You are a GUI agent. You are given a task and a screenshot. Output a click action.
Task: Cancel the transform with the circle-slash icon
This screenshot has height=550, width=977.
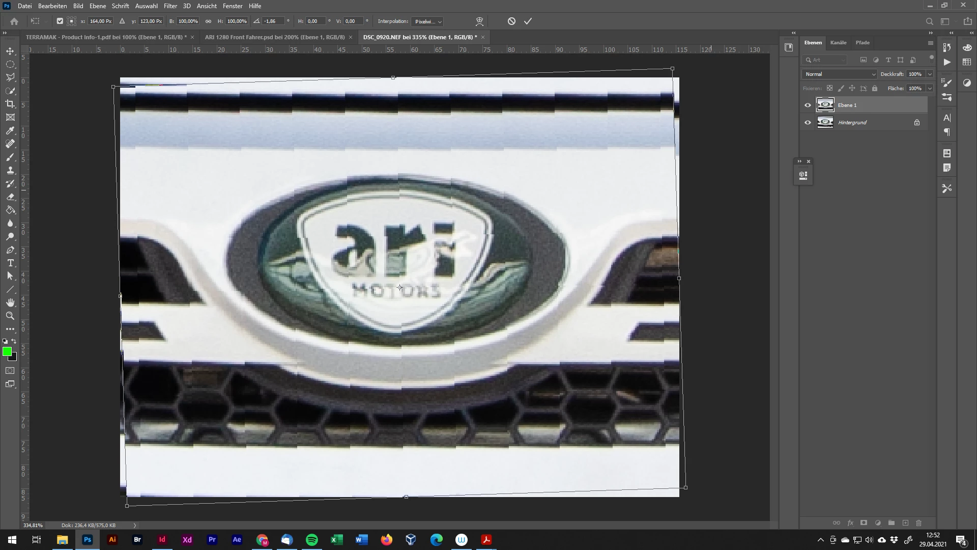coord(511,21)
